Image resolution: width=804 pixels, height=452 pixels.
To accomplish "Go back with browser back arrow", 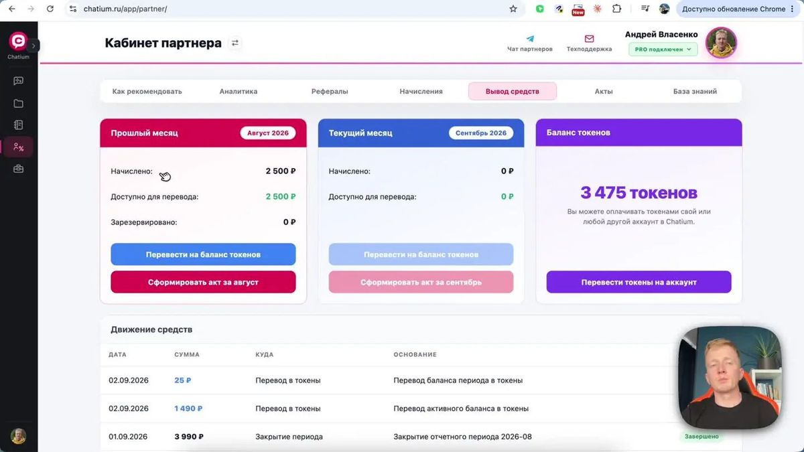I will tap(11, 9).
